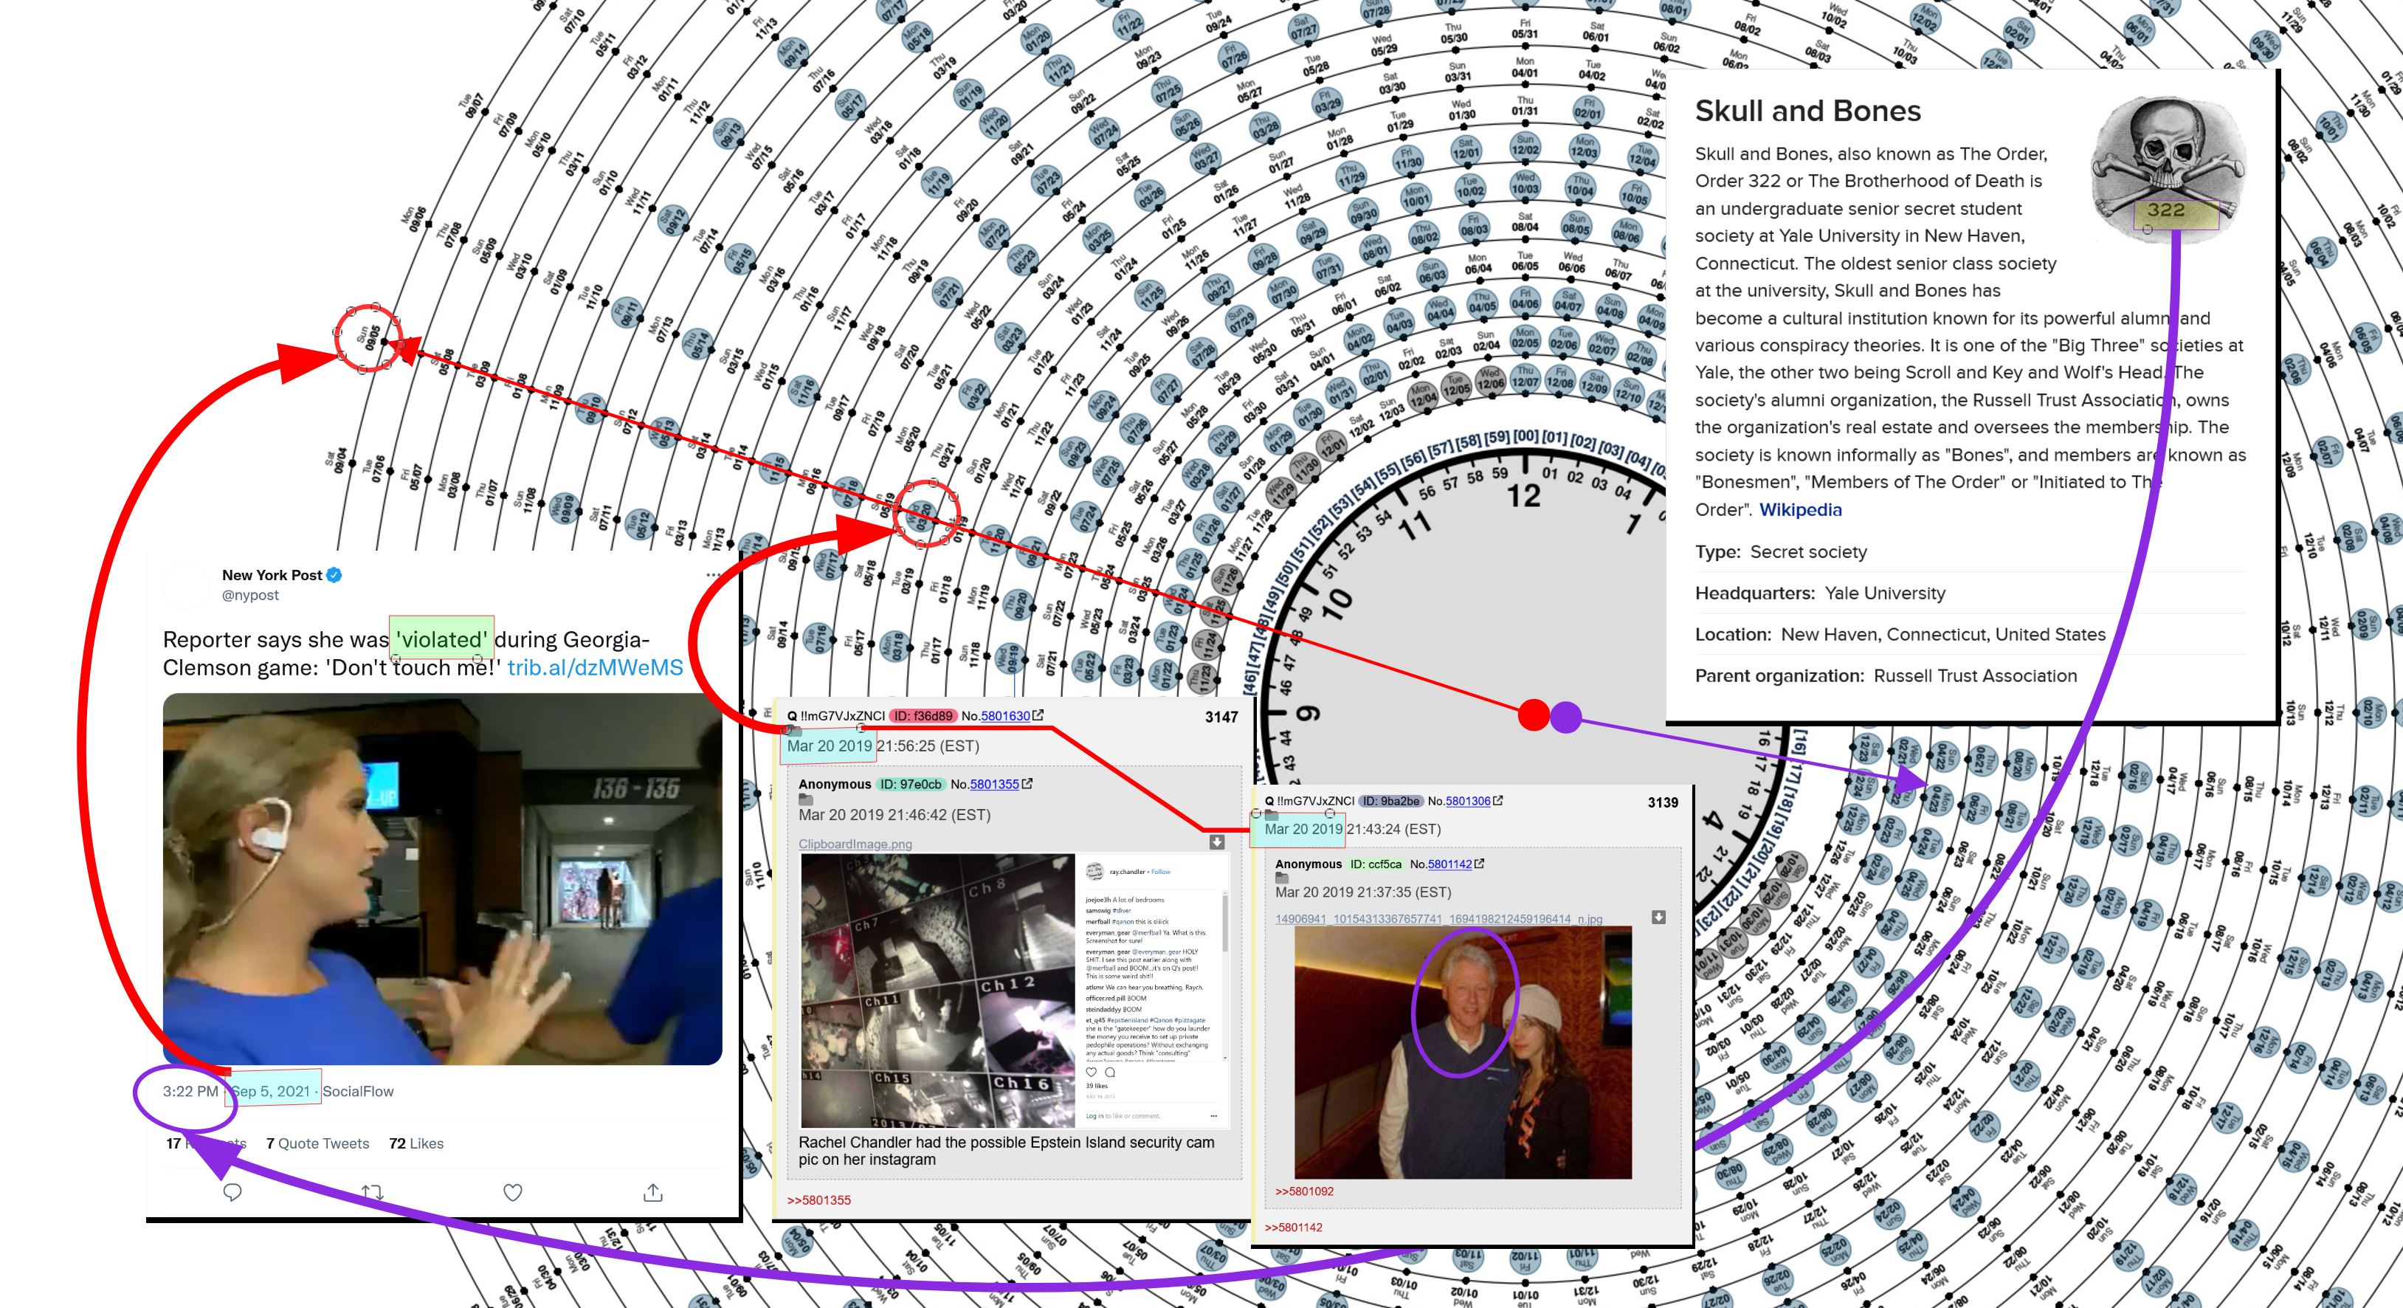The height and width of the screenshot is (1308, 2403).
Task: Open external link icon beside No.5801630
Action: click(1038, 715)
